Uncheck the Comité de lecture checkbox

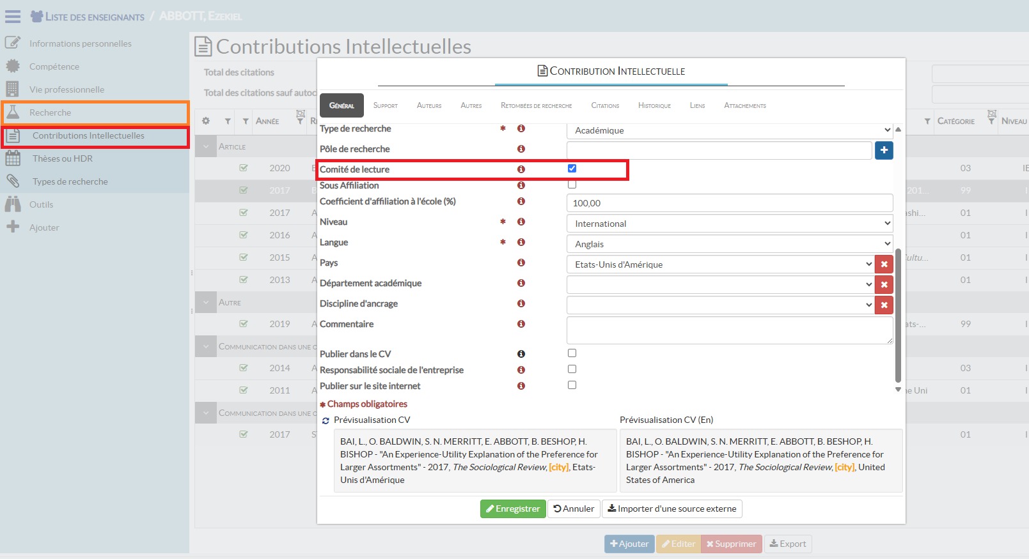pos(572,169)
